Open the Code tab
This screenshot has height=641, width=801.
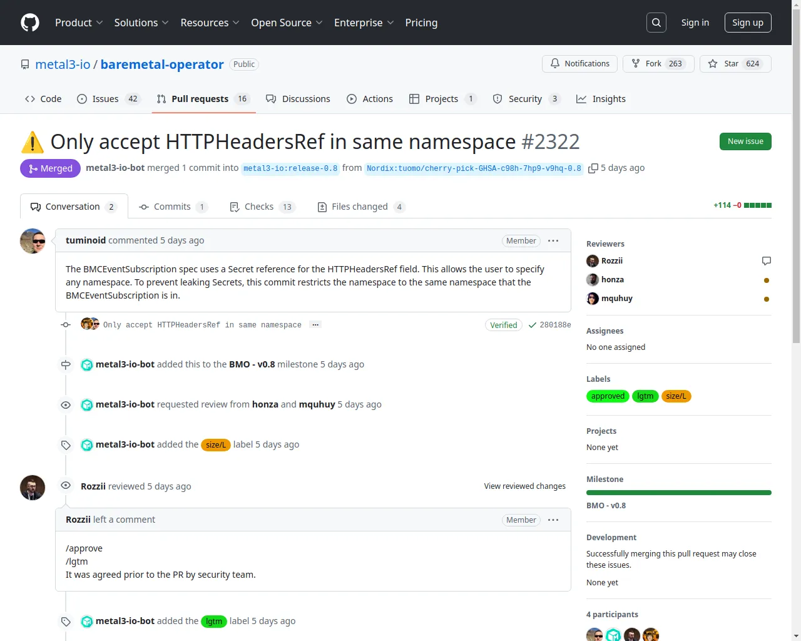[43, 99]
